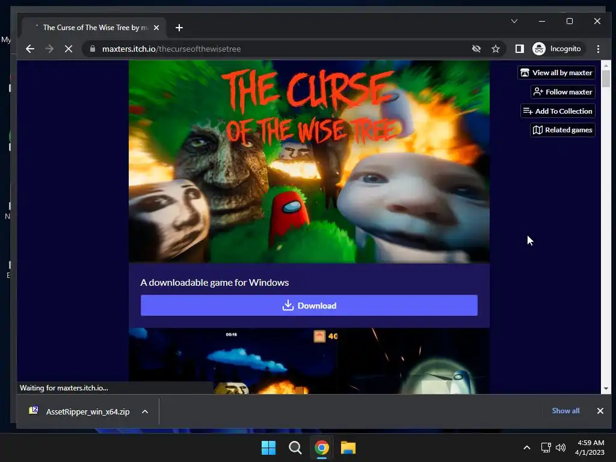This screenshot has height=462, width=616.
Task: Maximize the Chrome window
Action: coord(570,21)
